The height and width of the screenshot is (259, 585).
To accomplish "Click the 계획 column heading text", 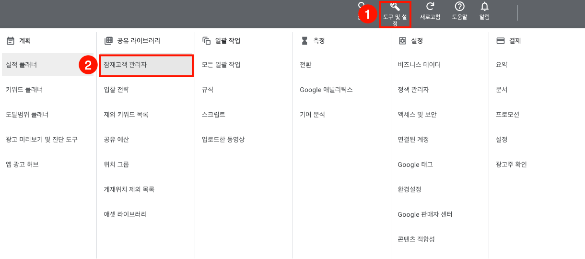I will pyautogui.click(x=25, y=41).
